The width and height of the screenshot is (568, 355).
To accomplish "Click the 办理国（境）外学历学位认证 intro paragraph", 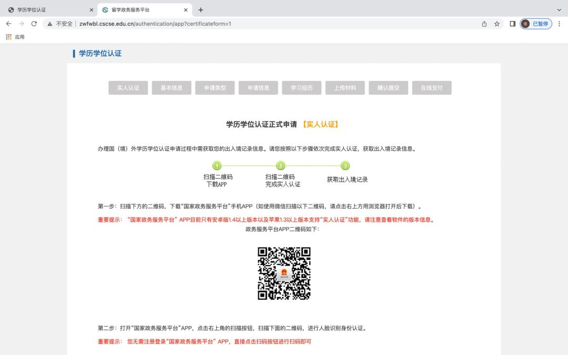I will coord(258,148).
